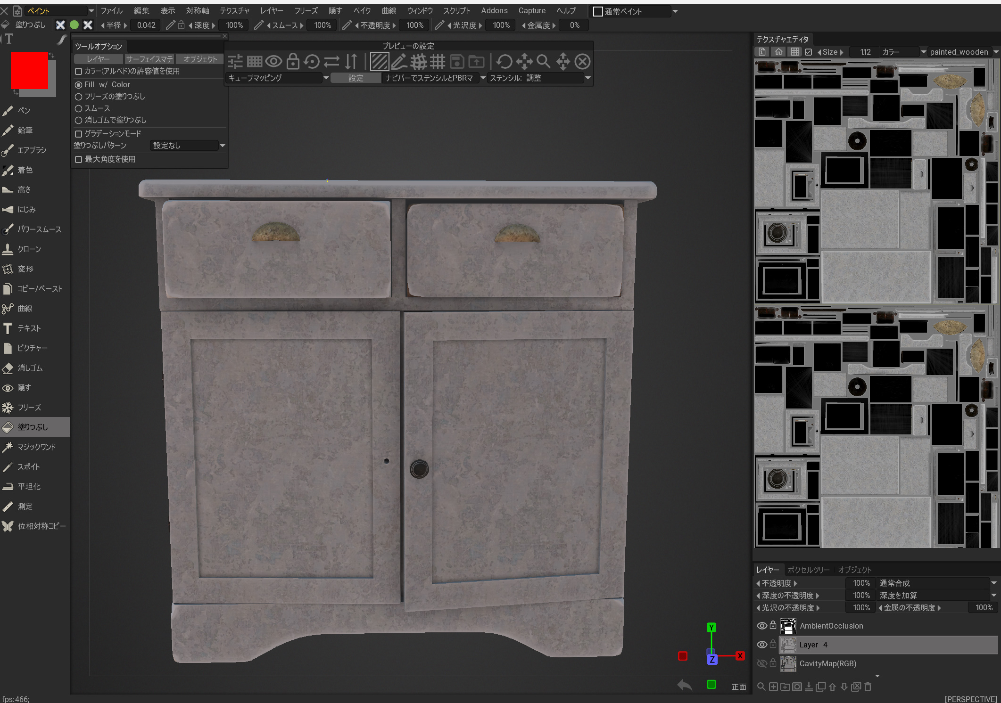Enable グラデーションモード gradient mode checkbox

79,134
